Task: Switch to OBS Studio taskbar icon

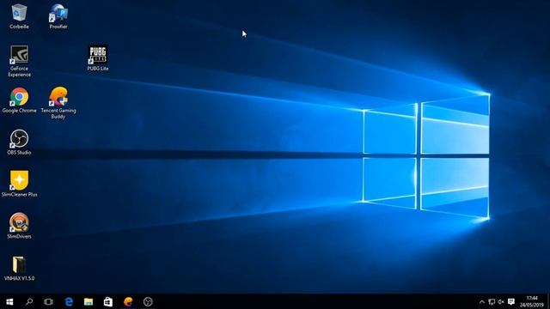Action: coord(148,301)
